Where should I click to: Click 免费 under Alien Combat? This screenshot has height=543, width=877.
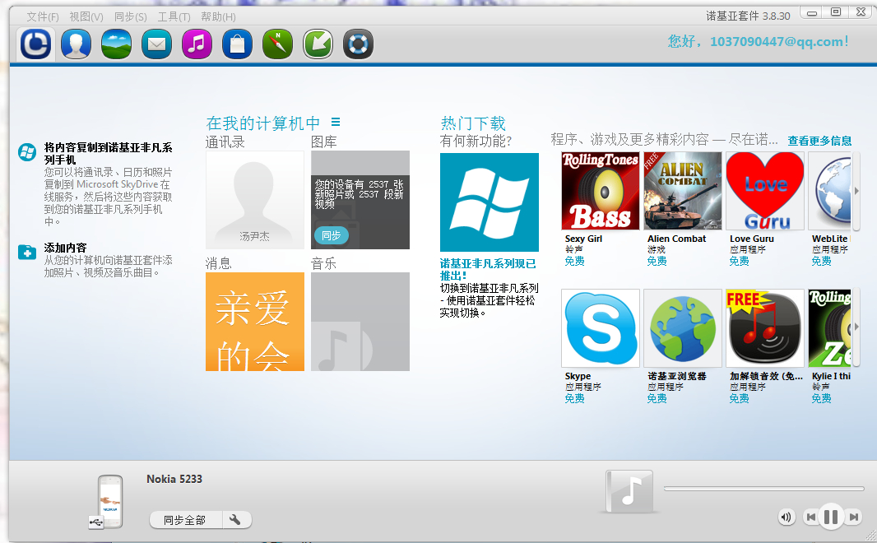[657, 261]
